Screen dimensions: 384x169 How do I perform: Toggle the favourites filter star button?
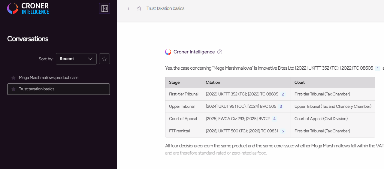point(104,59)
